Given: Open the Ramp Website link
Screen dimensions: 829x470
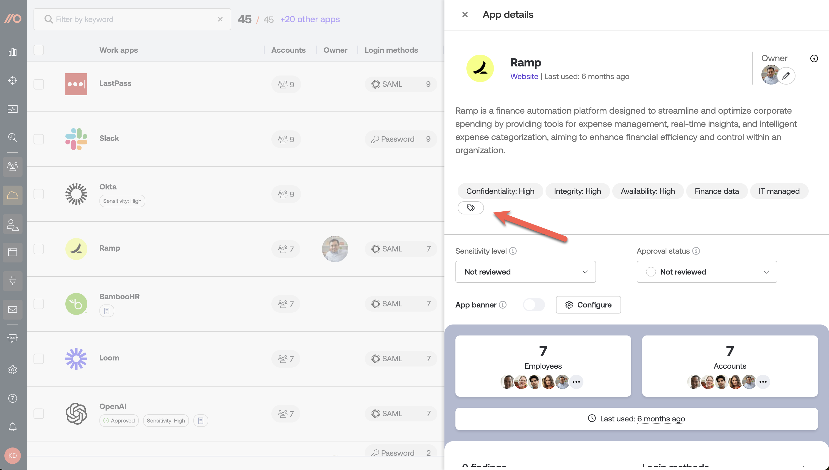Looking at the screenshot, I should pos(524,77).
